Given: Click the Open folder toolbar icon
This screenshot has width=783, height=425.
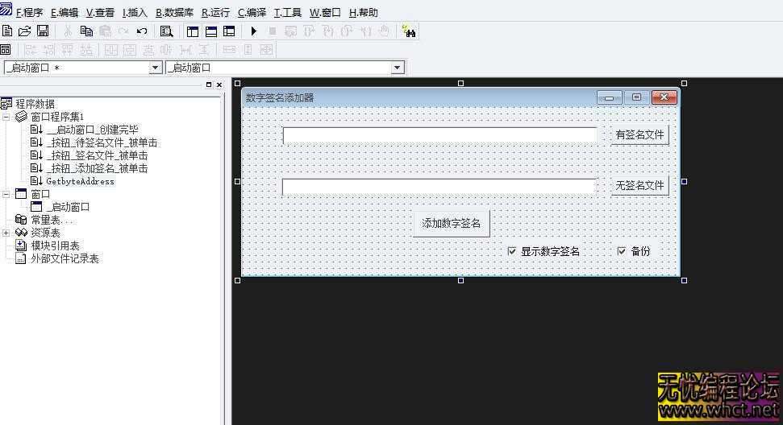Looking at the screenshot, I should 24,31.
